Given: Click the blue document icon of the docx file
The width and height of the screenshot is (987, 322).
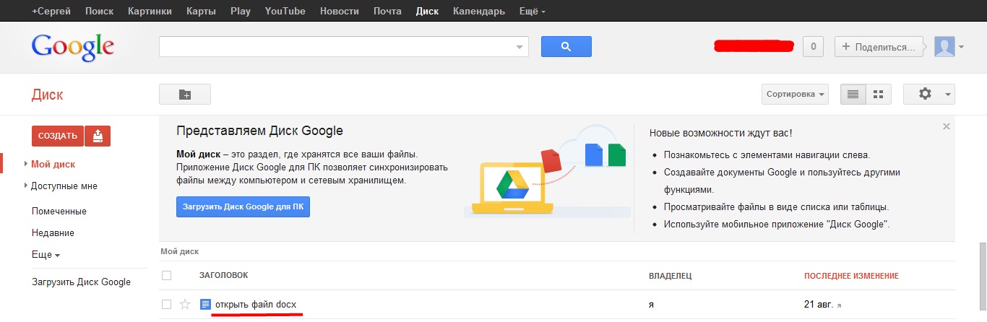Looking at the screenshot, I should tap(205, 305).
